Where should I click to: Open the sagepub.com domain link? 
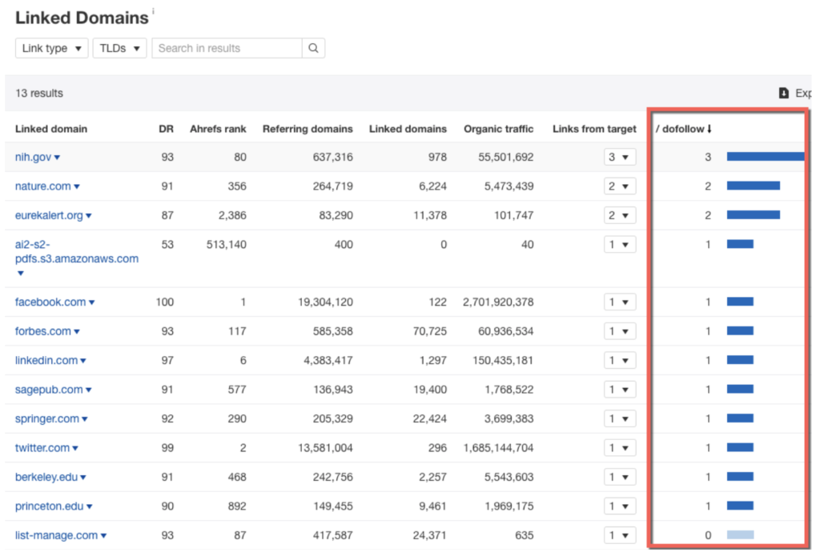click(x=49, y=390)
